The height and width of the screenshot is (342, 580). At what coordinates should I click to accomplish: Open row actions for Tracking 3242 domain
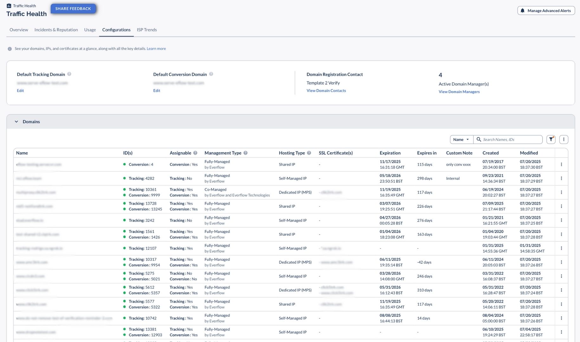(561, 220)
